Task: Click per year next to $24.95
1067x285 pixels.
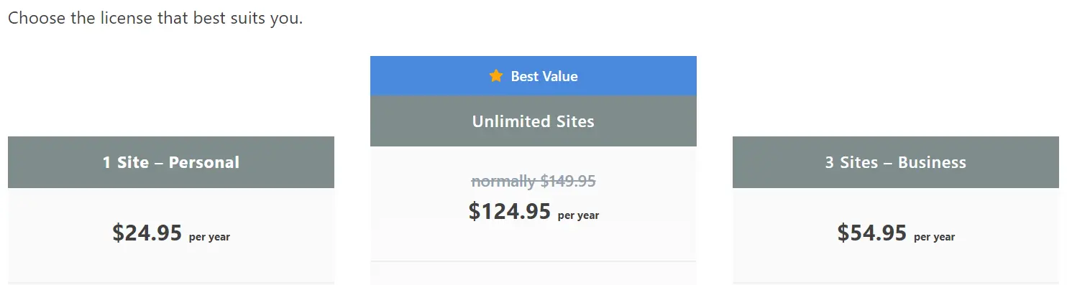Action: pos(209,237)
